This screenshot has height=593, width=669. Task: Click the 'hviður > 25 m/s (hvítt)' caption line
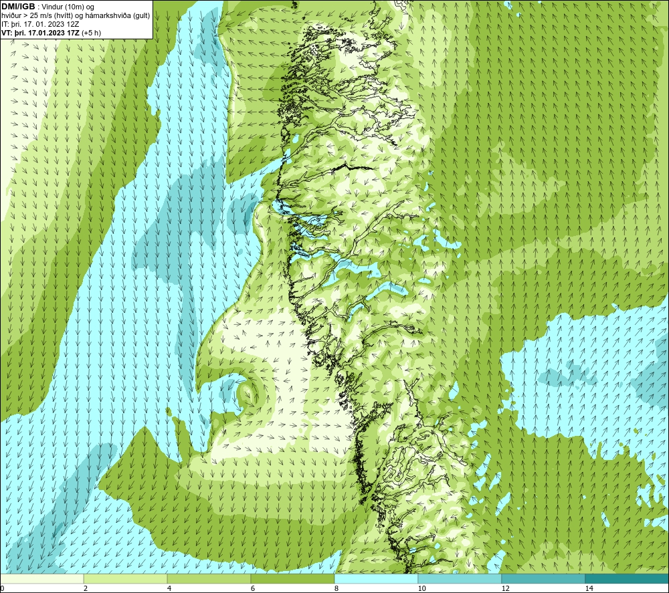tap(76, 16)
